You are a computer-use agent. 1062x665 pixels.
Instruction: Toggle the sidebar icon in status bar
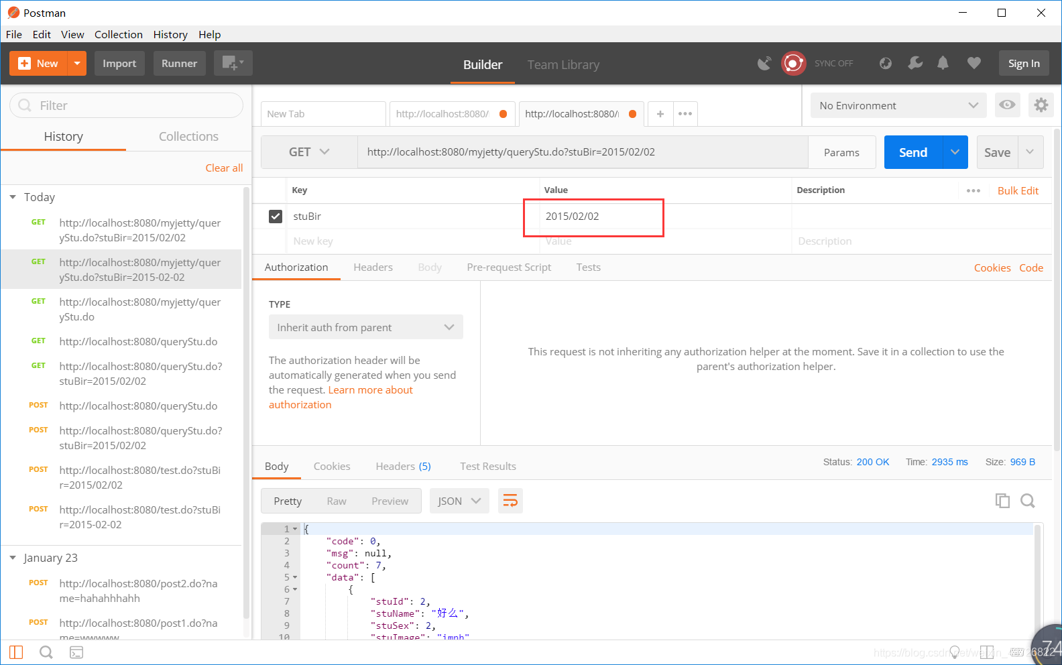point(17,652)
